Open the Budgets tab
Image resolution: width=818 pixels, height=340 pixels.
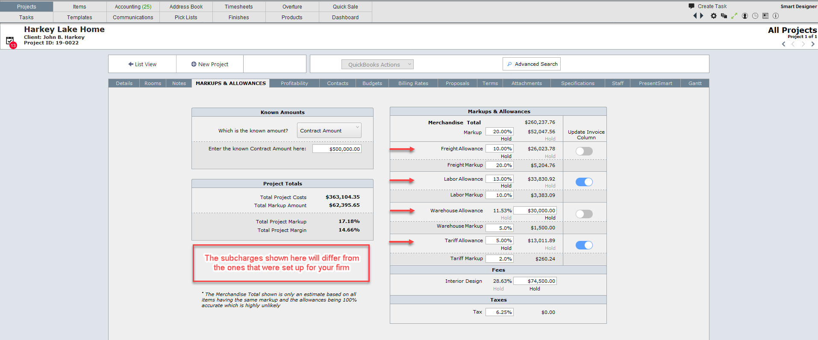pos(372,83)
